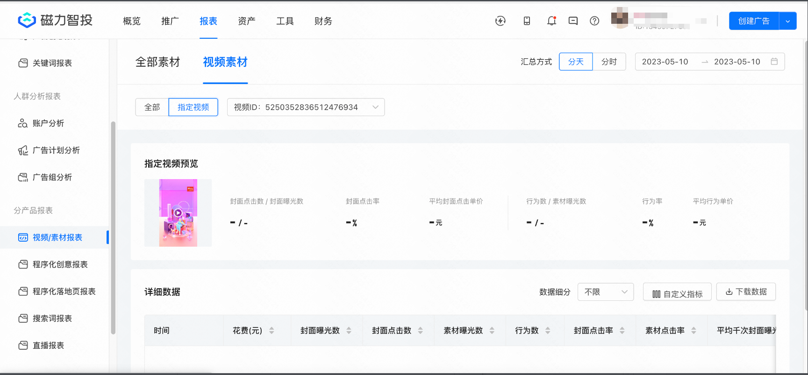The height and width of the screenshot is (375, 808).
Task: Select 分天 summary mode
Action: [x=576, y=62]
